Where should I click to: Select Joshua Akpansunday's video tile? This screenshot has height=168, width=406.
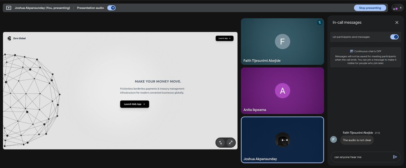tap(283, 140)
